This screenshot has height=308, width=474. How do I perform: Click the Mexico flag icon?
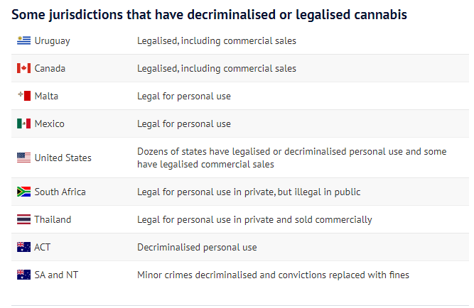point(23,123)
